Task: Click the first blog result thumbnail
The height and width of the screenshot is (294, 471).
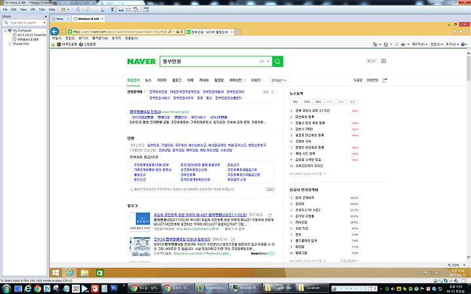Action: pos(140,221)
